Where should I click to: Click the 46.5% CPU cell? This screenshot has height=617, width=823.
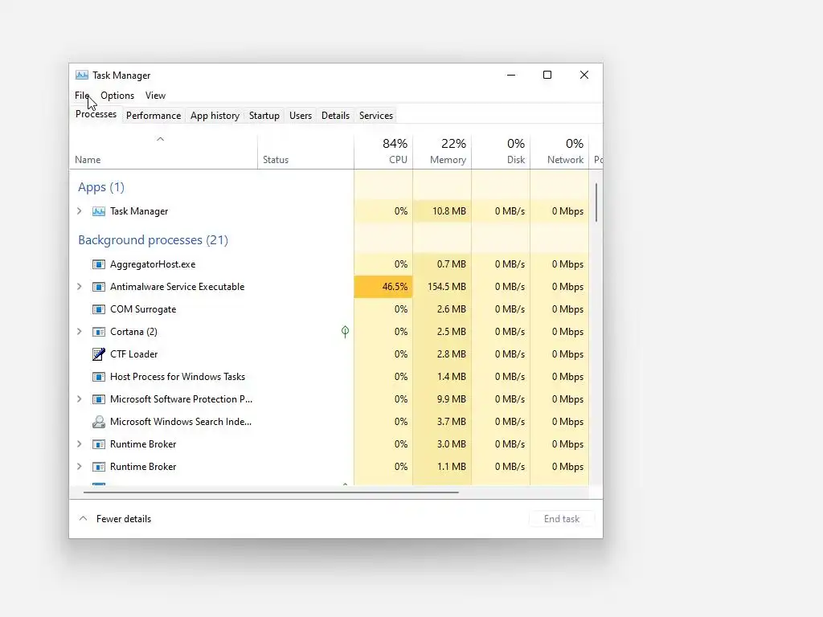point(383,287)
